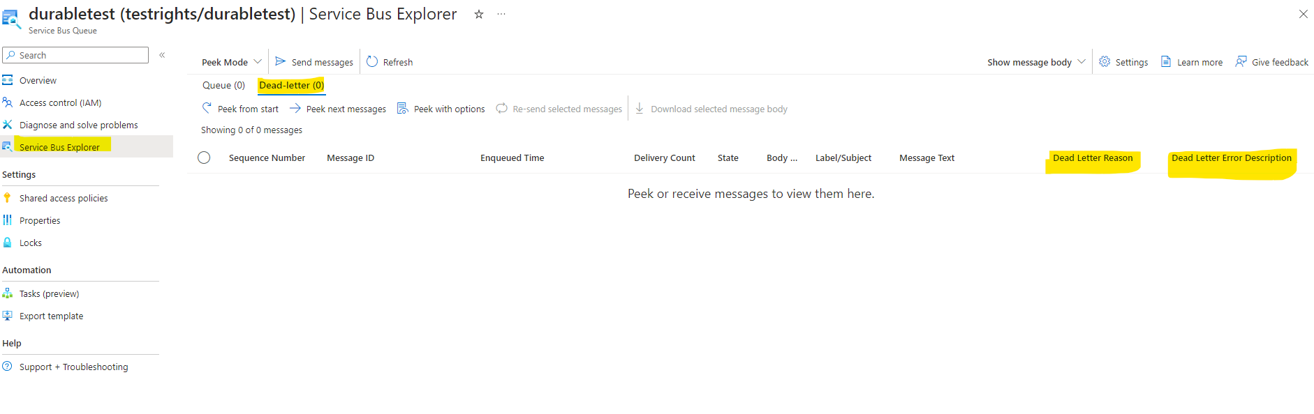Close the Service Bus Explorer blade
The image size is (1314, 414).
click(1303, 14)
